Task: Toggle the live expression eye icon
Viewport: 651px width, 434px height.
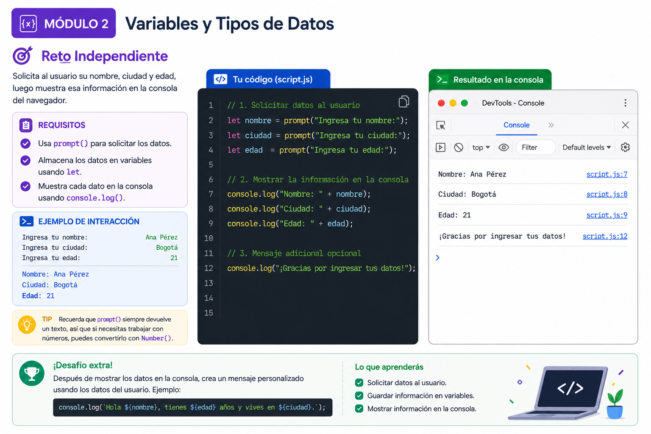Action: tap(504, 147)
